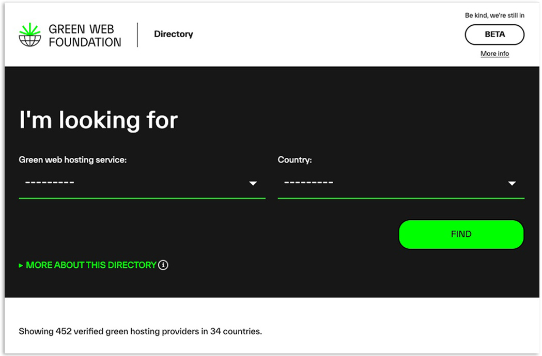The height and width of the screenshot is (356, 542).
Task: Go to the Directory header link
Action: point(174,34)
